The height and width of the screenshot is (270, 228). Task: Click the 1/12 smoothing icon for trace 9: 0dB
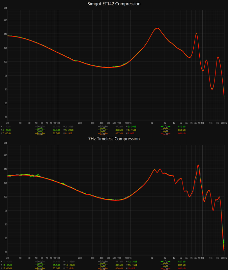(x=166, y=133)
